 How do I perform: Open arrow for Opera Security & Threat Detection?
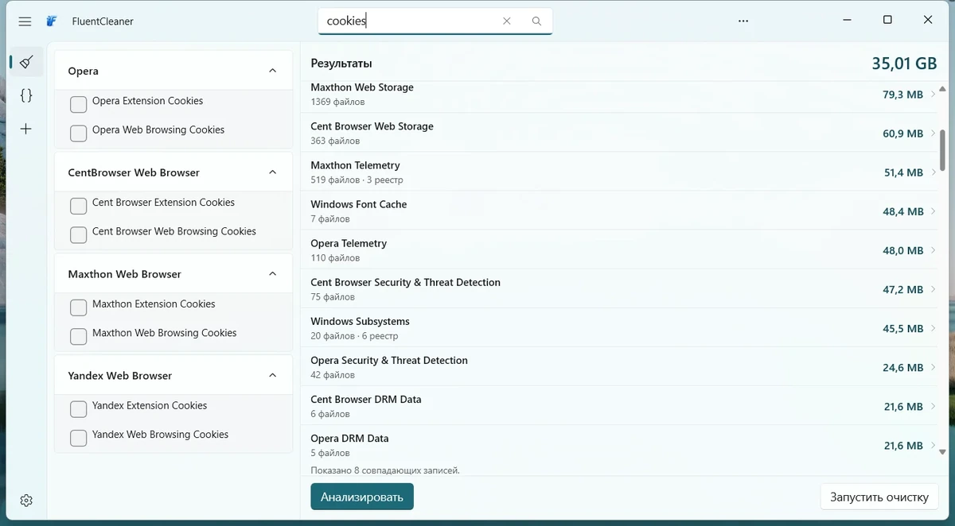(934, 367)
